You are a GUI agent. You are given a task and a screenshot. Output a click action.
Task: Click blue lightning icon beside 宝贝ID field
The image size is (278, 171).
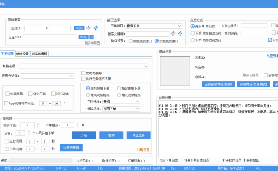96,28
